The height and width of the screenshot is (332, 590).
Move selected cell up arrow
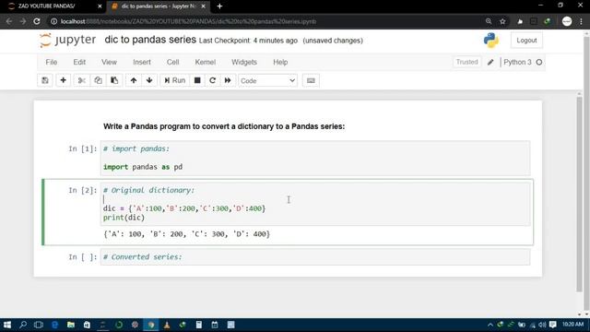click(x=134, y=80)
